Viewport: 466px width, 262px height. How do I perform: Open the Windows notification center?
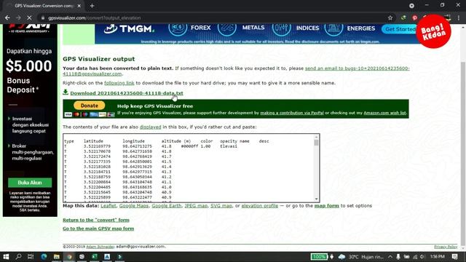point(454,257)
